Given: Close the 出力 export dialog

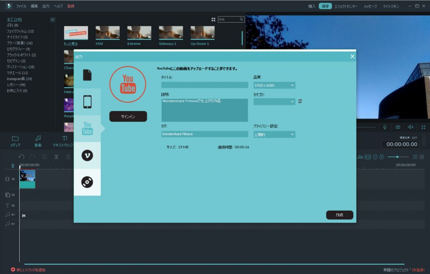Looking at the screenshot, I should click(352, 56).
